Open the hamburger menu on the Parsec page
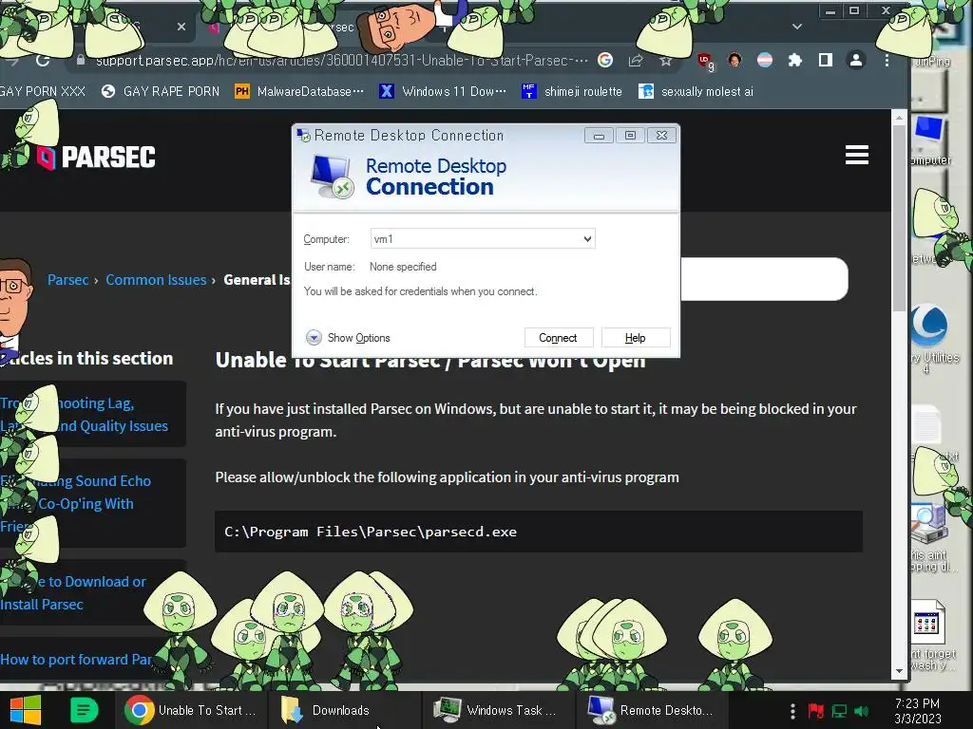Screen dimensions: 973x729 tap(856, 155)
